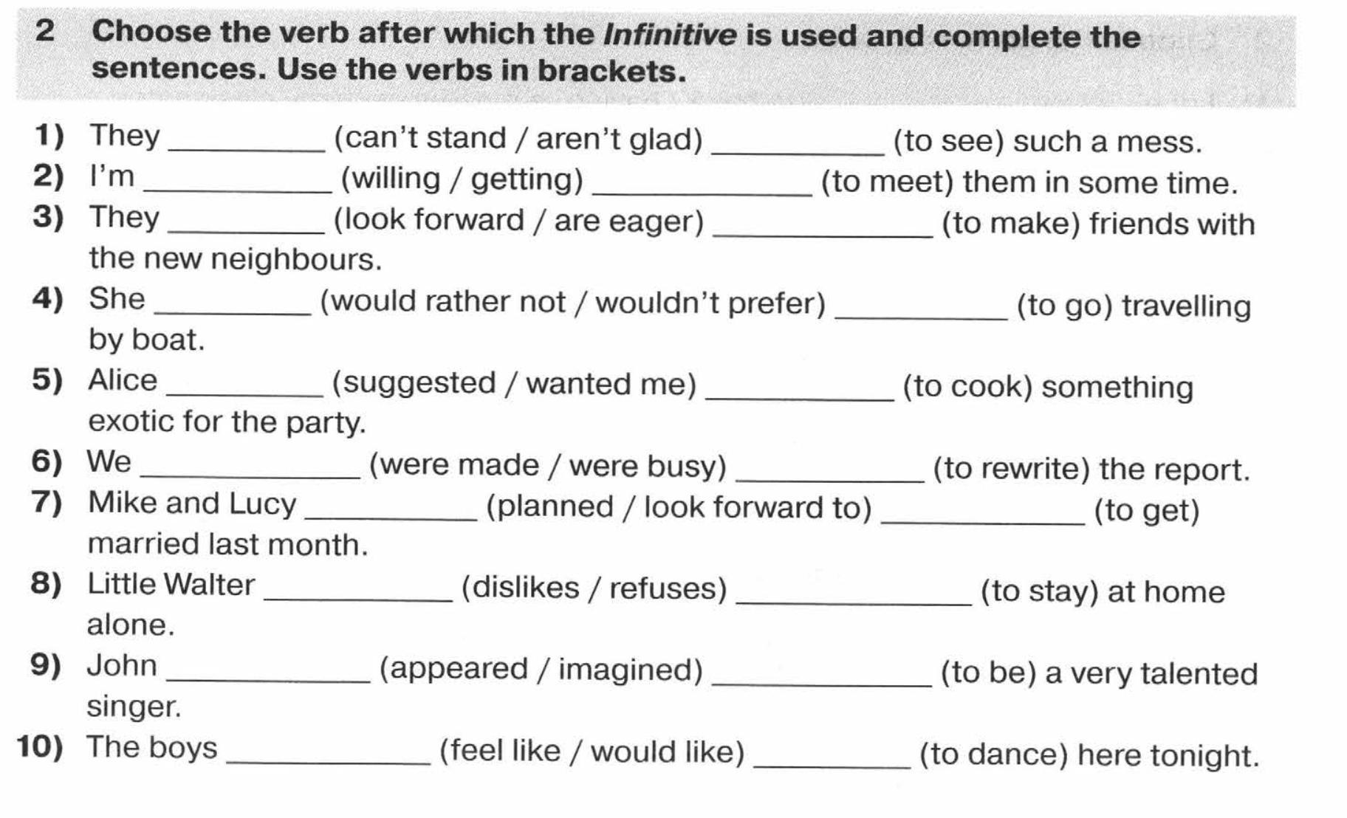
Task: Click the word "Infinitive" in the heading
Action: click(x=670, y=35)
